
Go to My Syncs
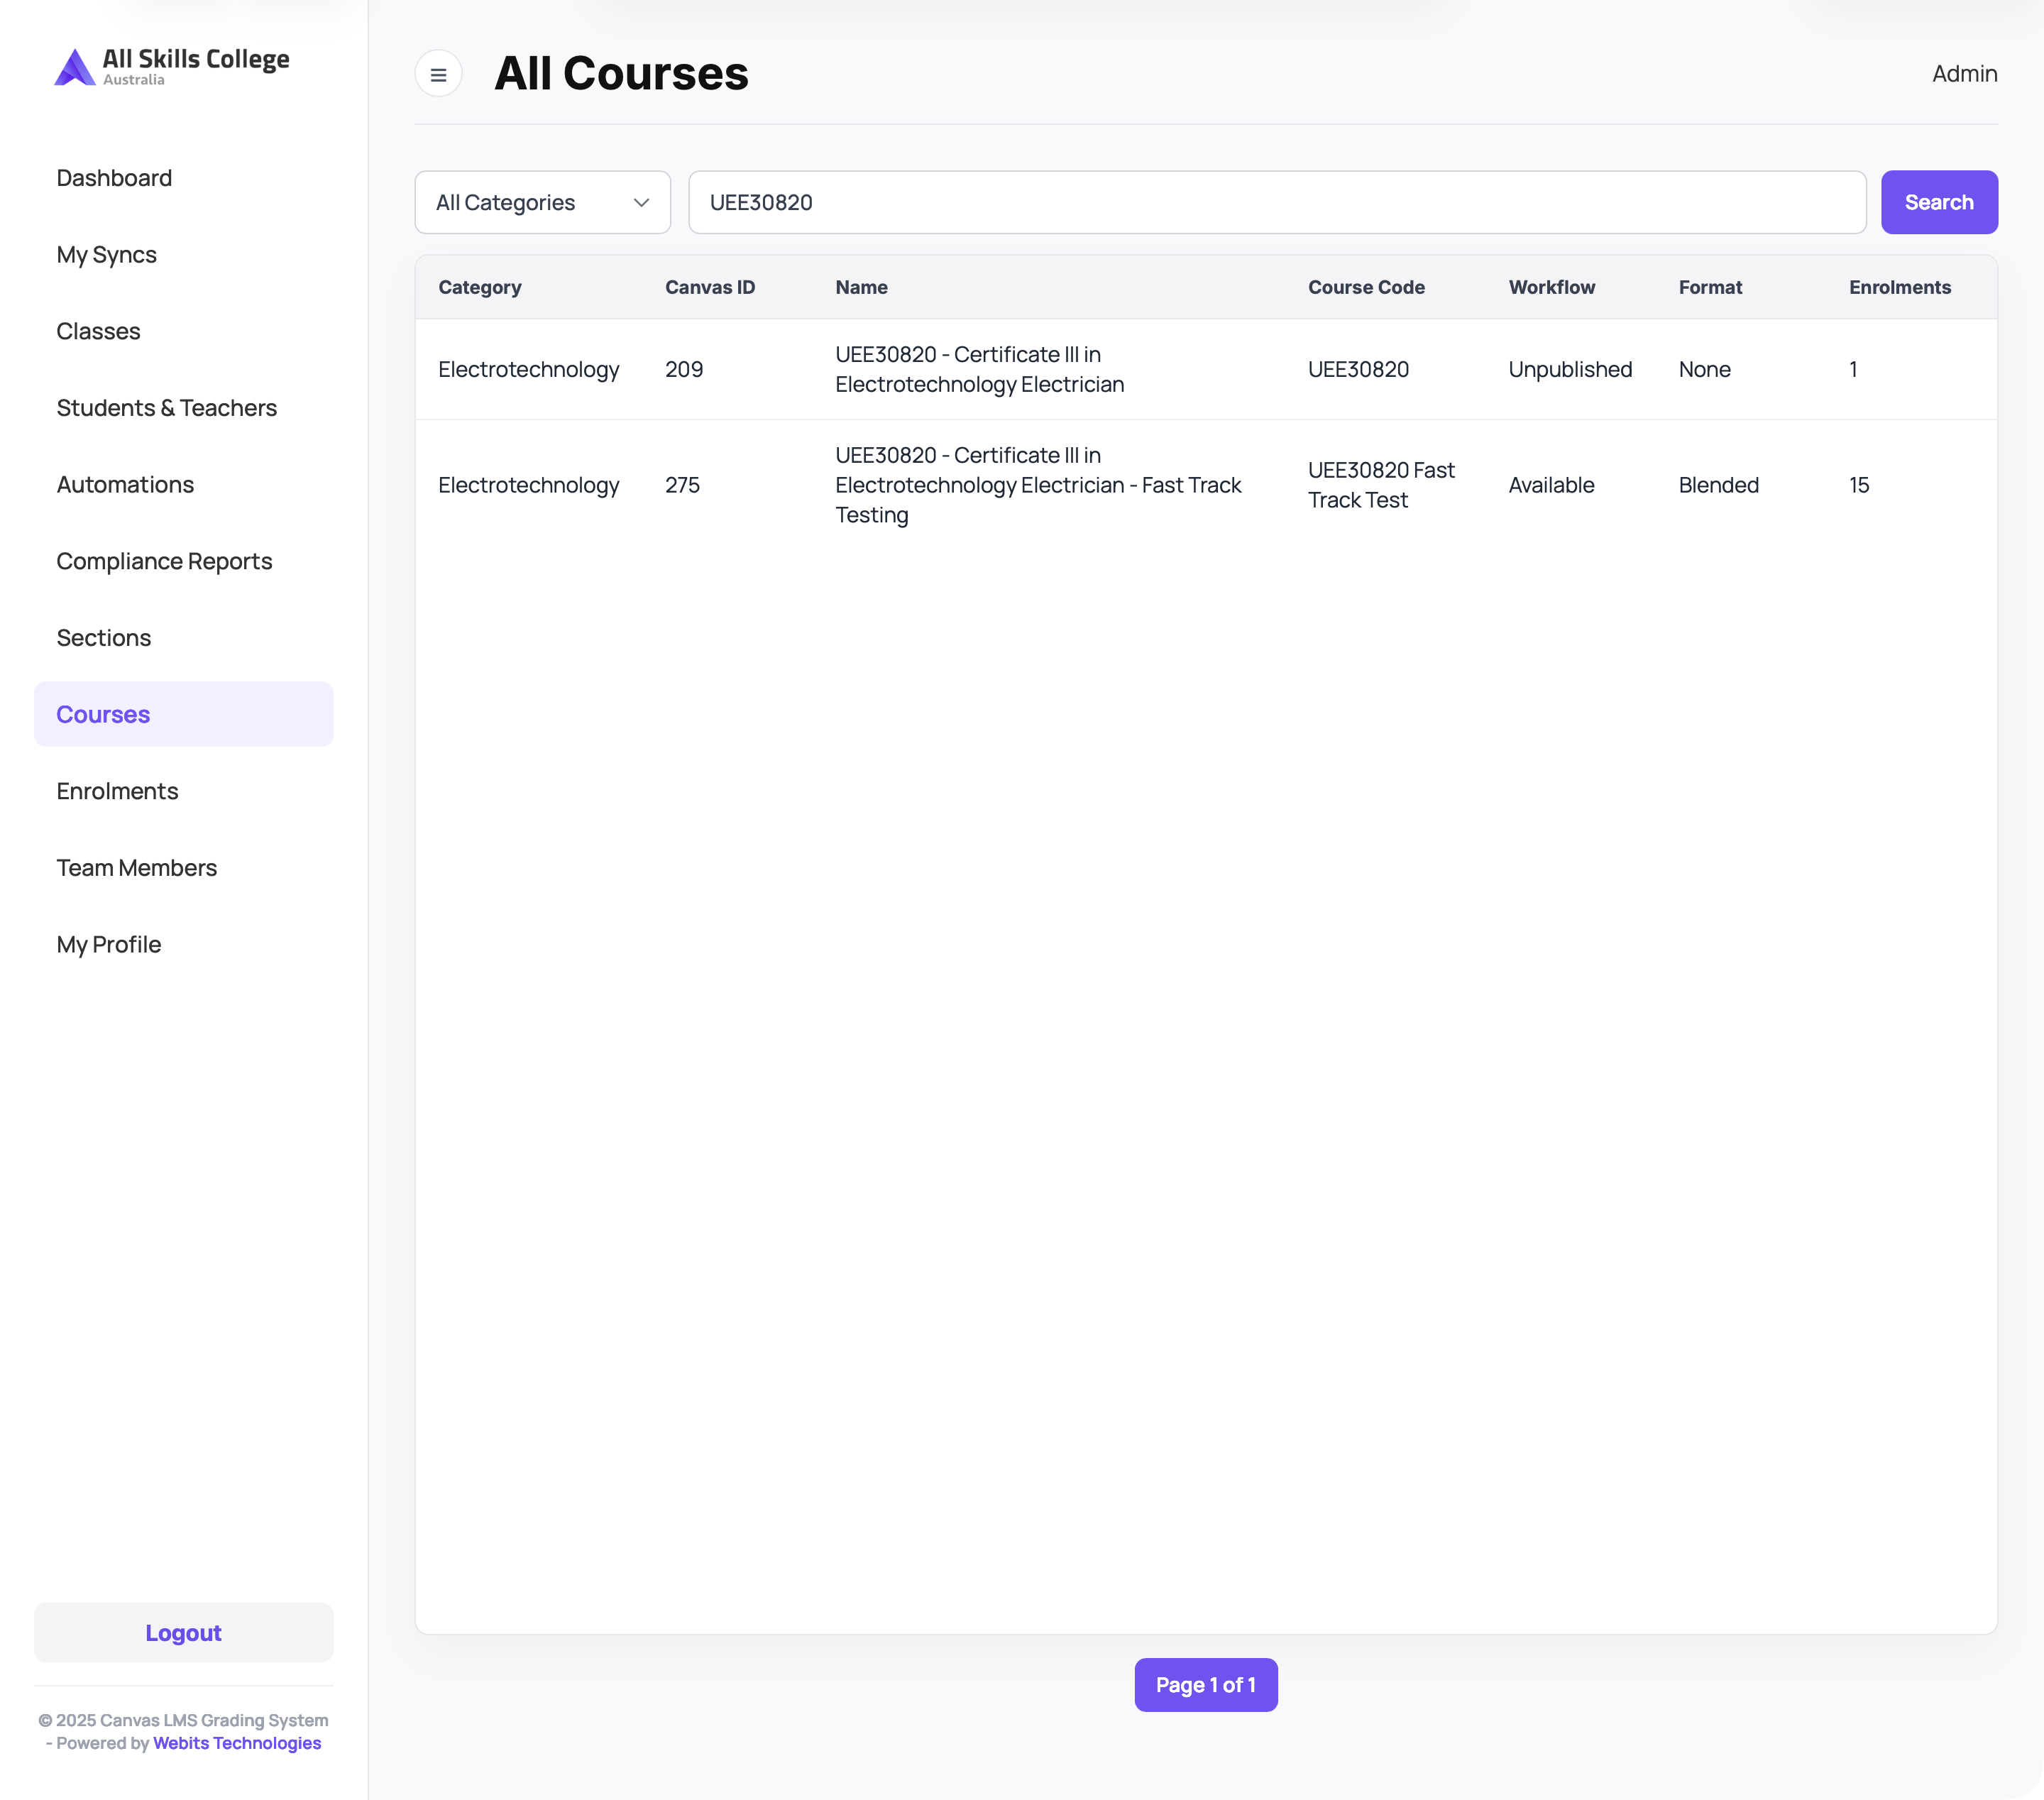tap(106, 255)
